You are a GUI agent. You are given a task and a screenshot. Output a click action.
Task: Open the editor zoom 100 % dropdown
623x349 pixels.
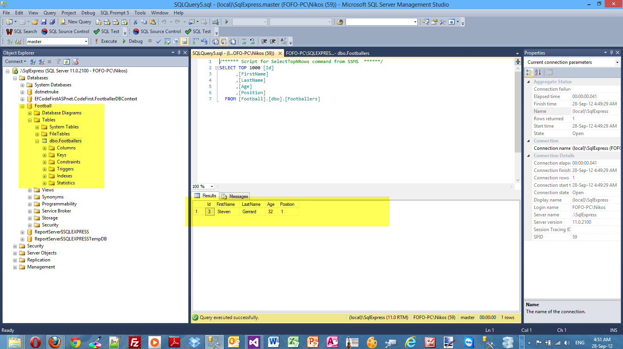212,186
